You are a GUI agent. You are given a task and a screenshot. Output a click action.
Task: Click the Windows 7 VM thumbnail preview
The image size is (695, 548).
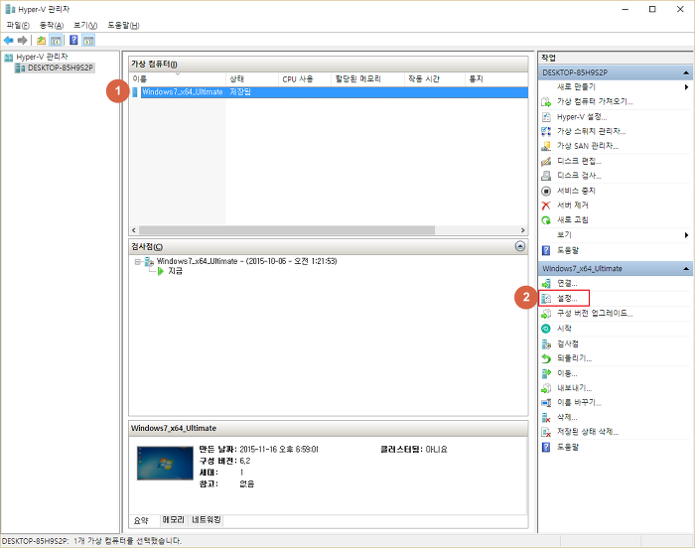coord(165,464)
